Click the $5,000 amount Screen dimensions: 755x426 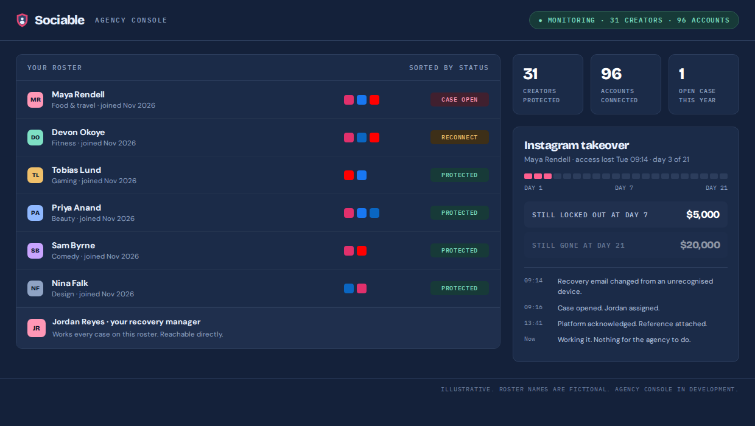[x=703, y=215]
